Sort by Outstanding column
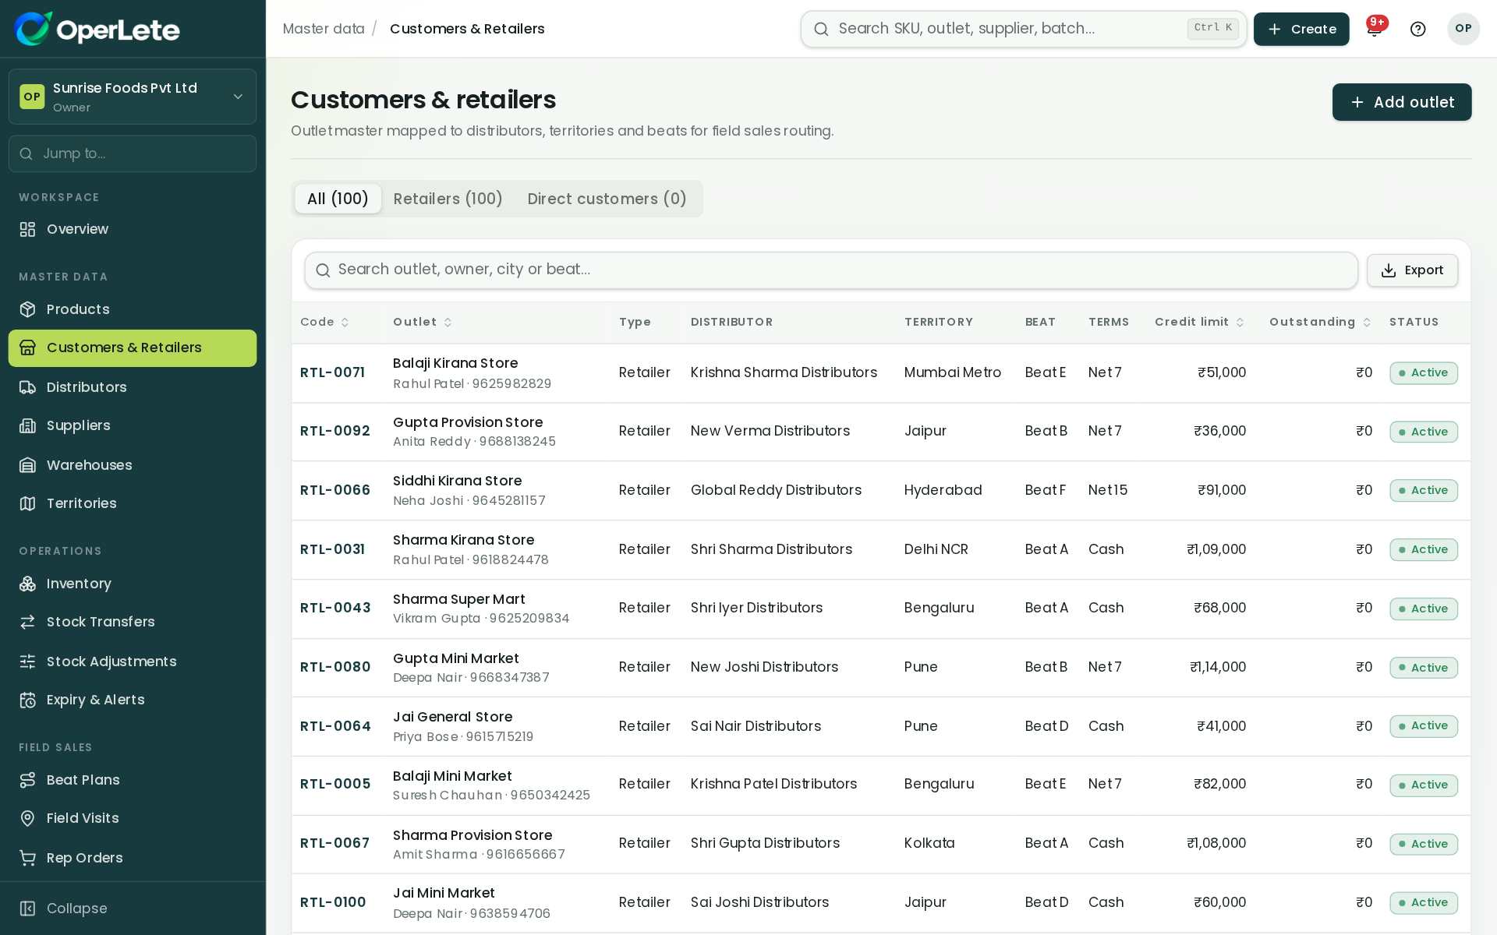1497x935 pixels. [1319, 322]
